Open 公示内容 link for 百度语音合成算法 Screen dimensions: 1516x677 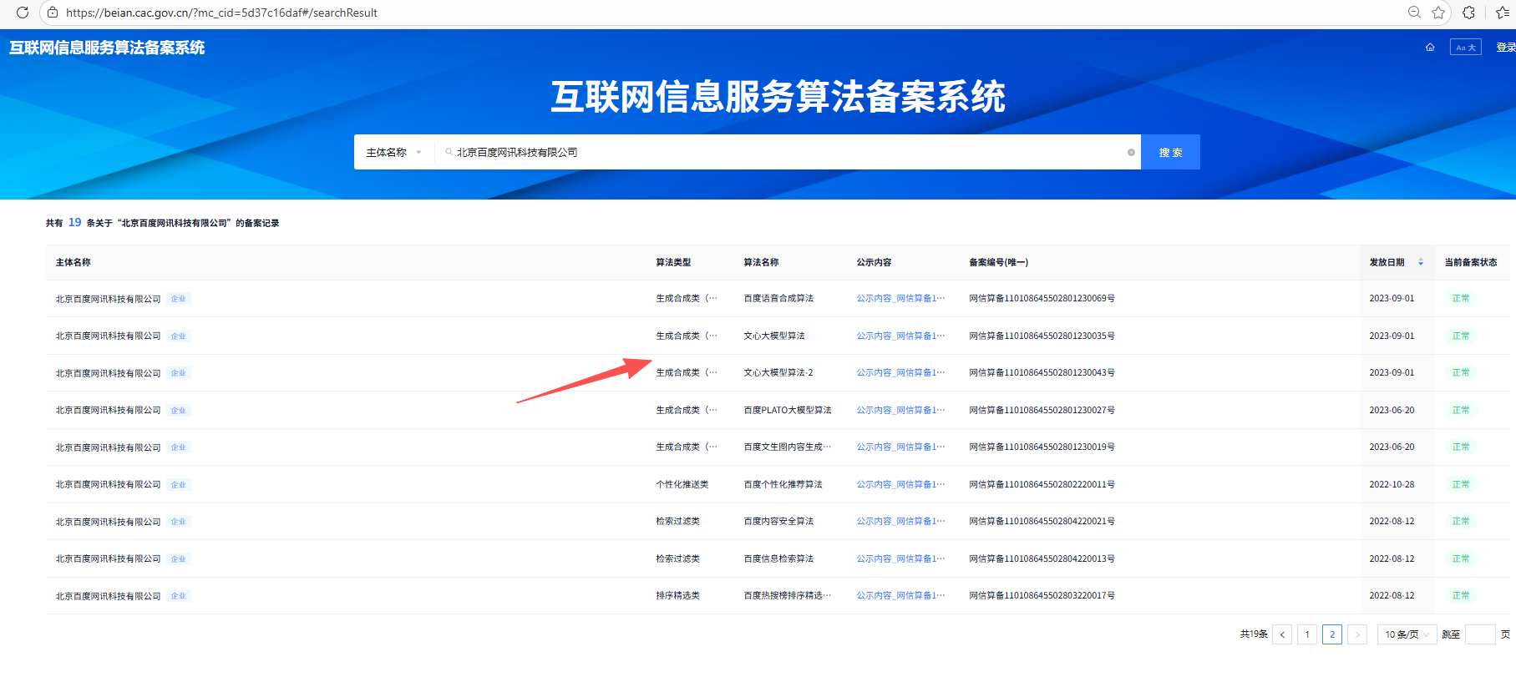click(x=900, y=299)
